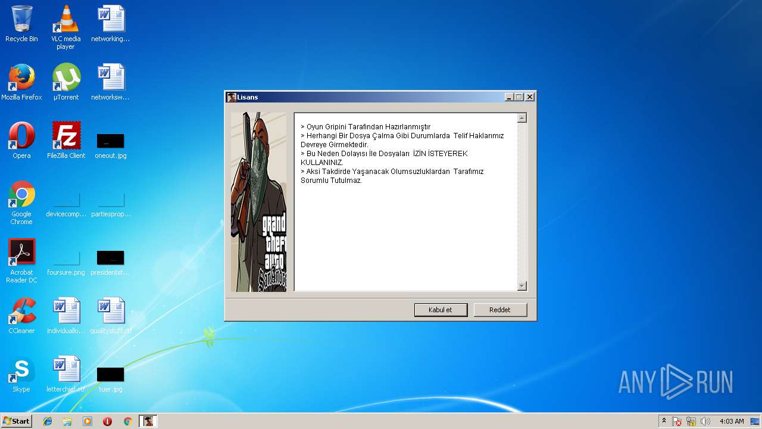Select the µTorrent desktop shortcut

tap(66, 82)
